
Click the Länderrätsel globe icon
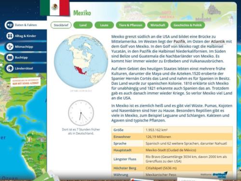(10, 68)
